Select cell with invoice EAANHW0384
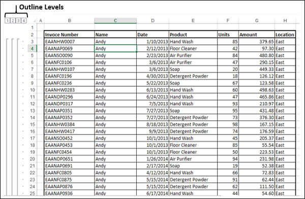305x199 pixels. (70, 124)
